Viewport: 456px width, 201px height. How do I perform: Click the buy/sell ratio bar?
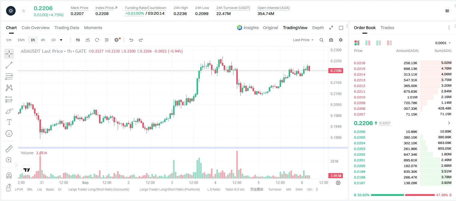(403, 195)
